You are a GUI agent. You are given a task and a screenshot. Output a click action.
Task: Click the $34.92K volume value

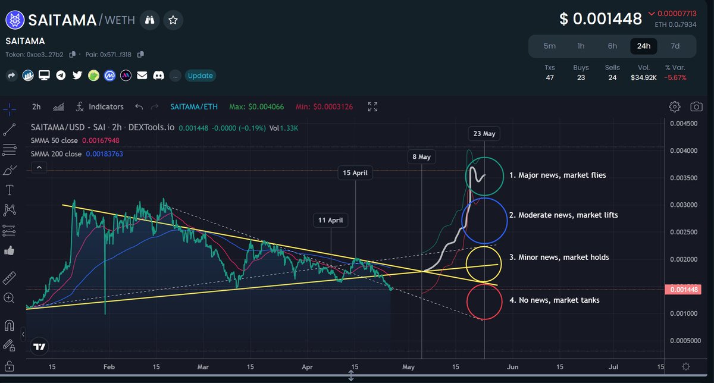point(643,77)
